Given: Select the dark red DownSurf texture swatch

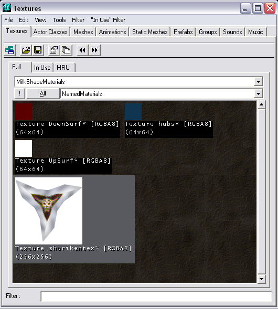Looking at the screenshot, I should pos(24,112).
